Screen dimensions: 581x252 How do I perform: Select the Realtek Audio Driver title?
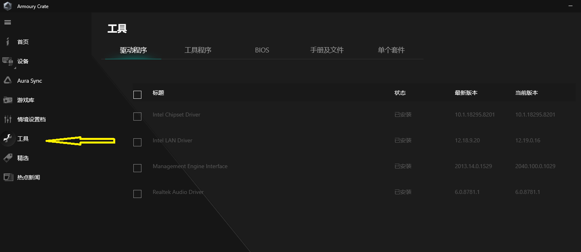coord(178,192)
